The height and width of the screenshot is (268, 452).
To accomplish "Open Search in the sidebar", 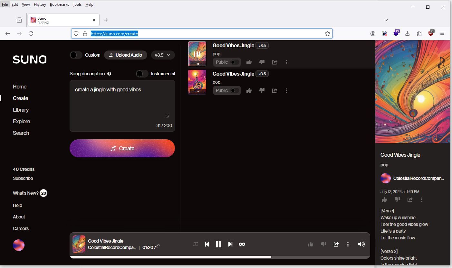I will pyautogui.click(x=21, y=133).
